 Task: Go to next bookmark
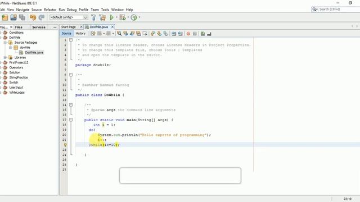159,34
